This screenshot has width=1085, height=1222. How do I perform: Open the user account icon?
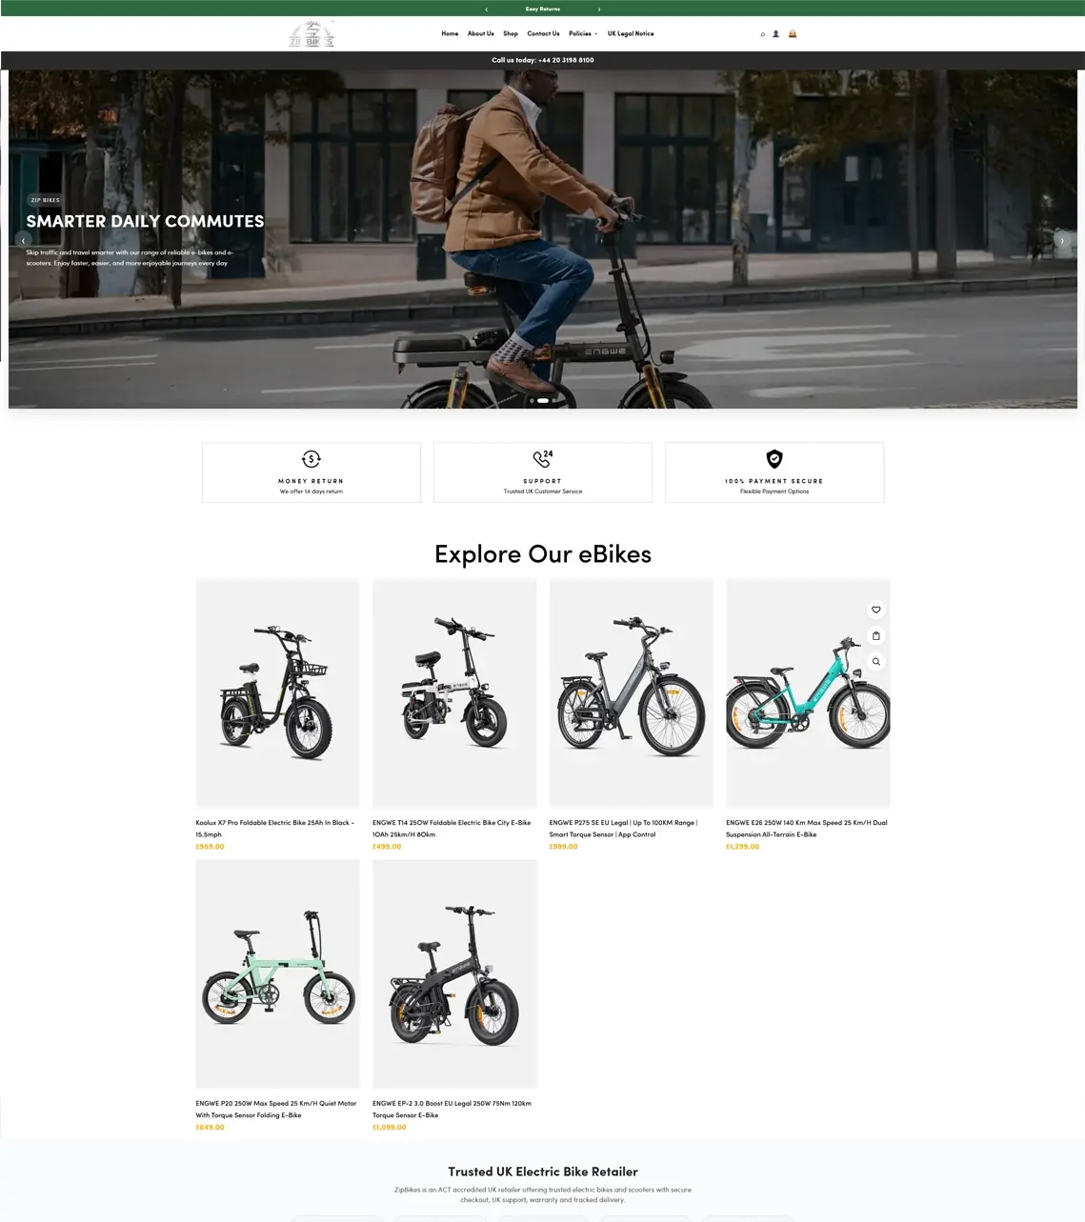click(x=776, y=34)
